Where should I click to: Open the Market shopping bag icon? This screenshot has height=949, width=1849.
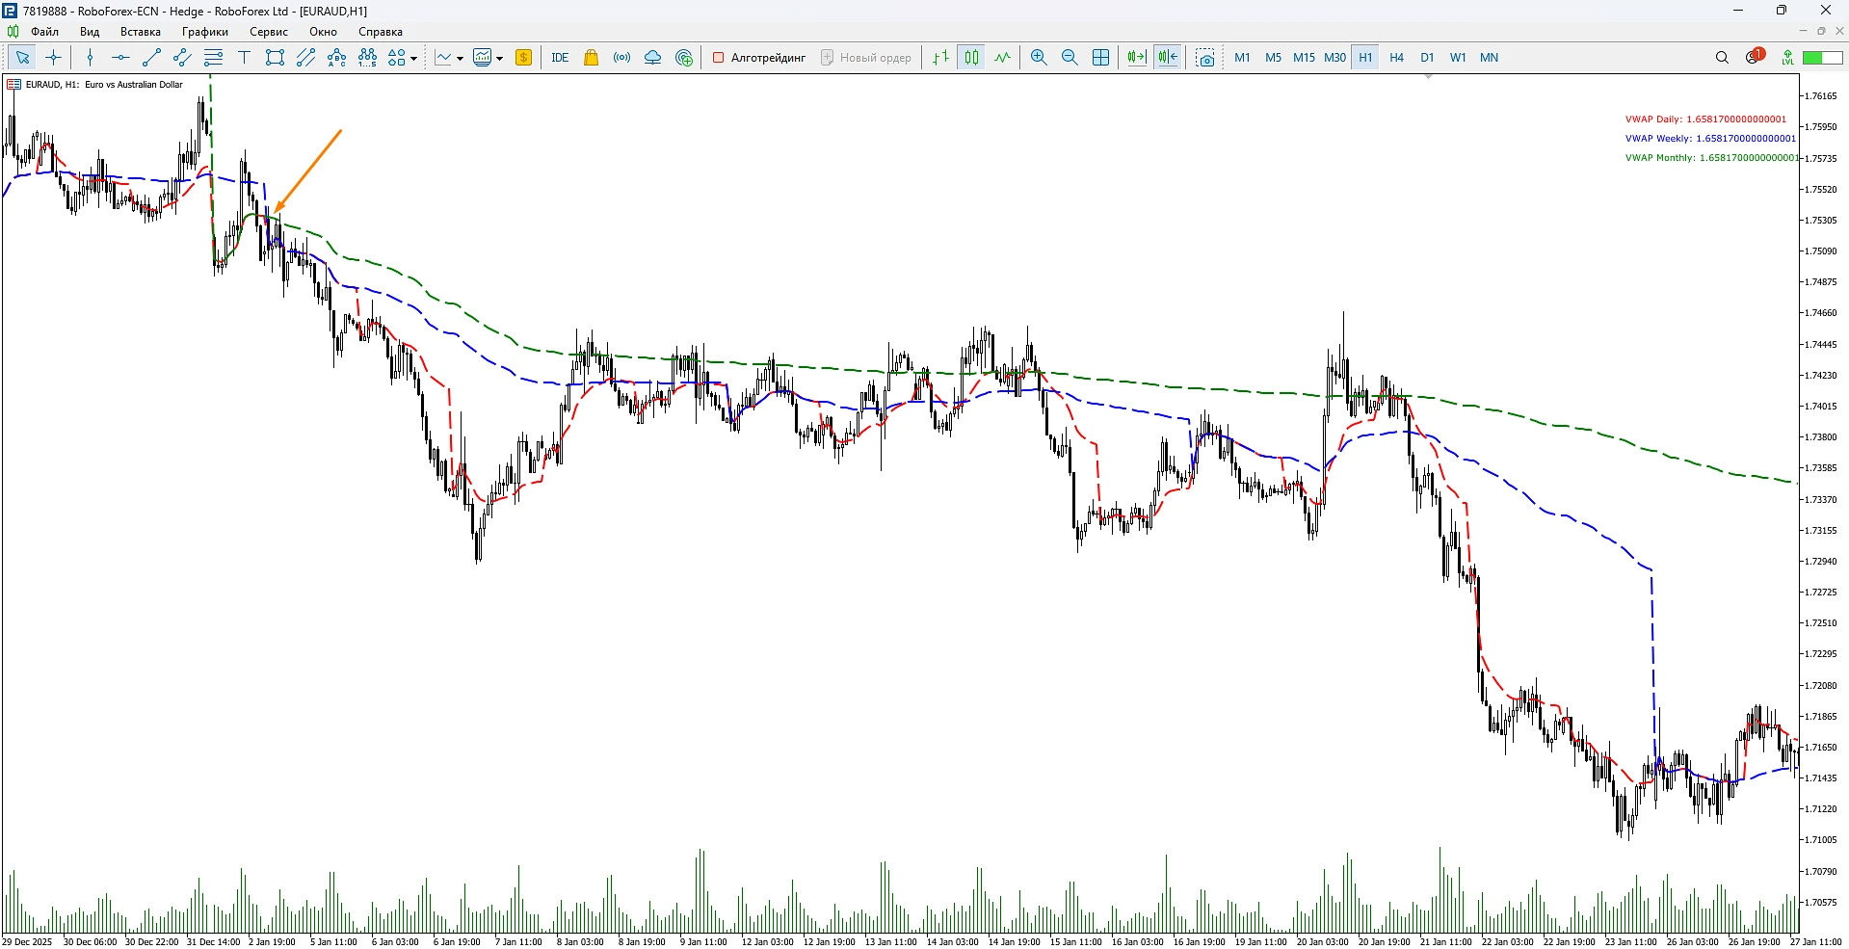(592, 58)
